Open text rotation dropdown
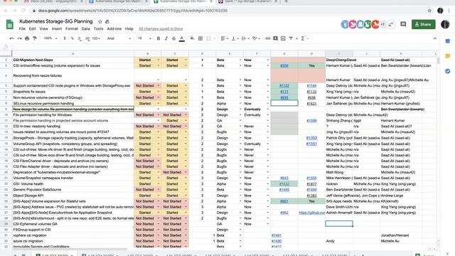This screenshot has width=455, height=256. (256, 38)
